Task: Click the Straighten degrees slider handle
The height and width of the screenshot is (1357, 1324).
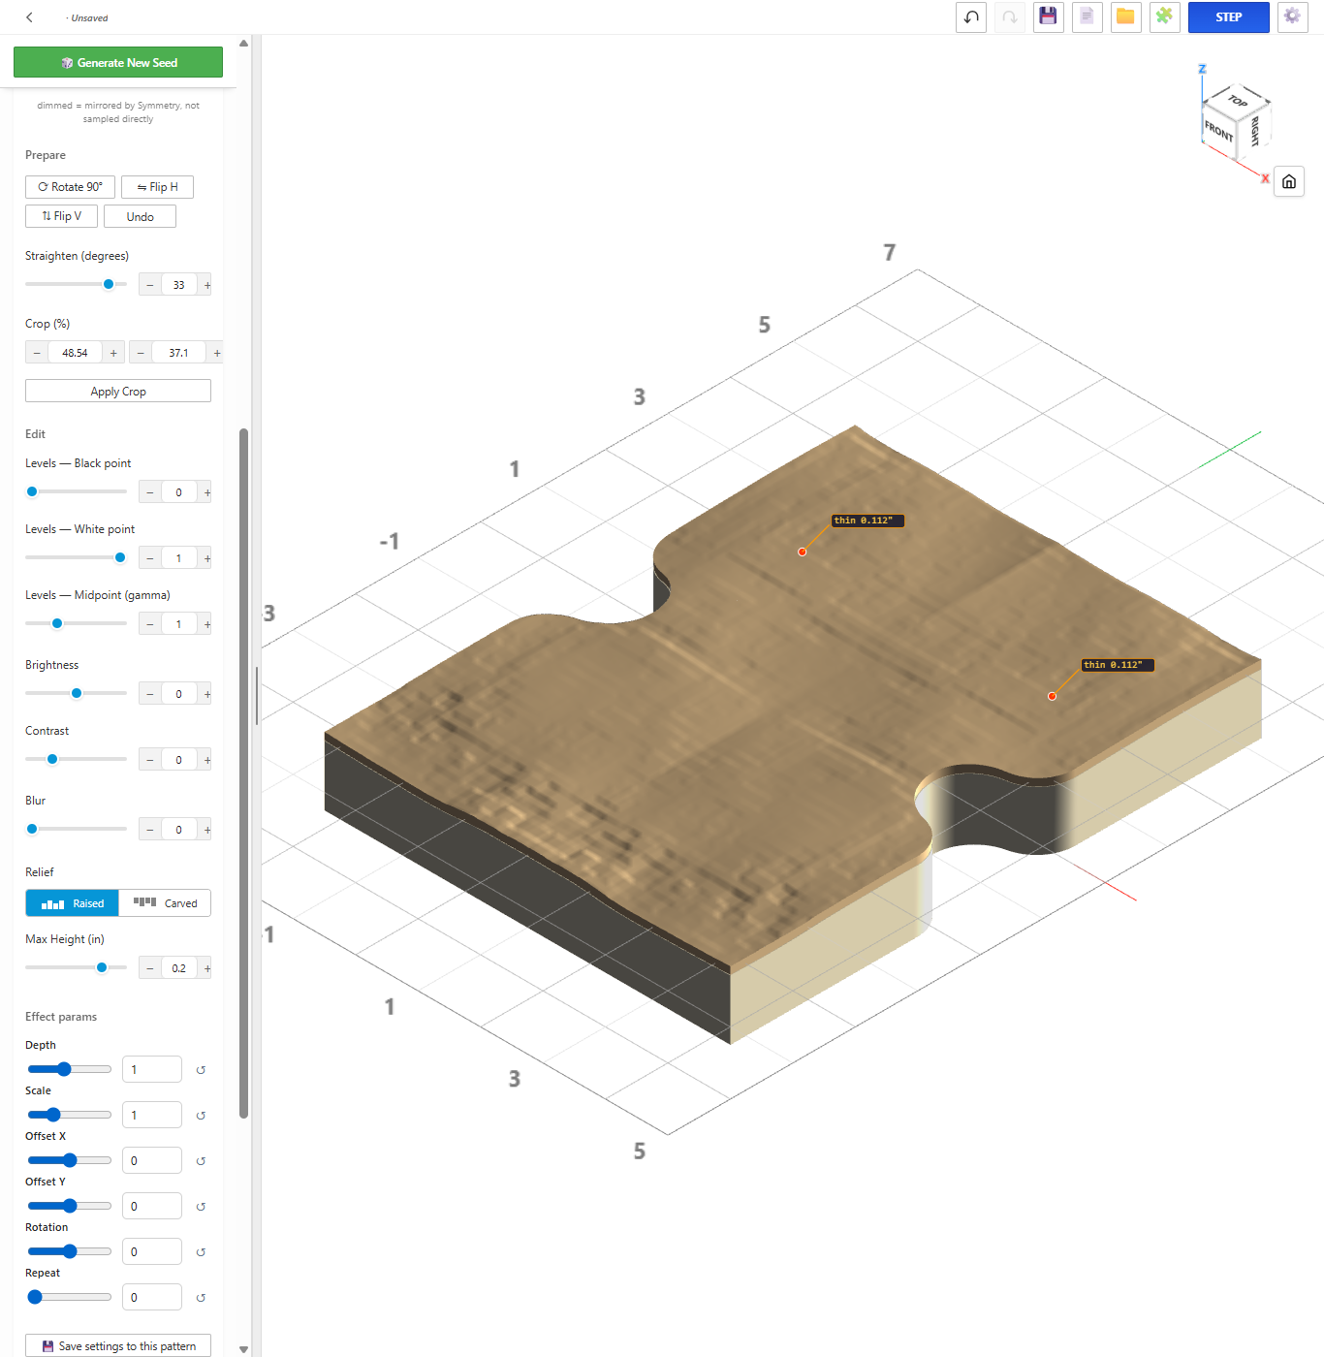Action: 109,284
